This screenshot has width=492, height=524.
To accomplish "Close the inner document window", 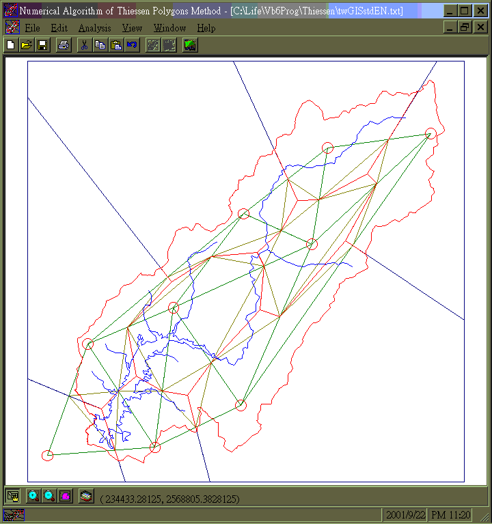I will 480,27.
